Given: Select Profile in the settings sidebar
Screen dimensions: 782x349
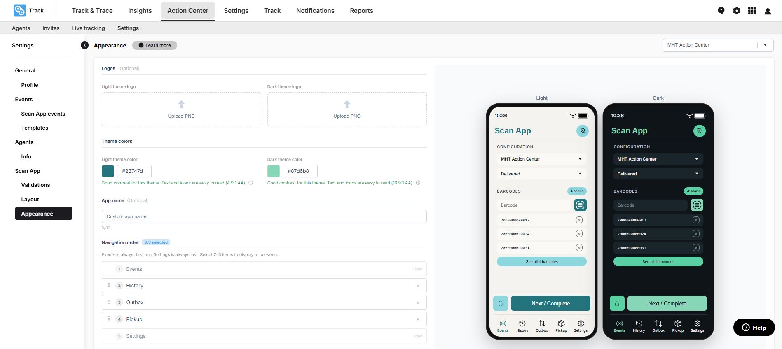Looking at the screenshot, I should pyautogui.click(x=30, y=85).
